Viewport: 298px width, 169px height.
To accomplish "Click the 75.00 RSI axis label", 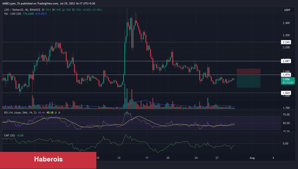I will pos(286,115).
